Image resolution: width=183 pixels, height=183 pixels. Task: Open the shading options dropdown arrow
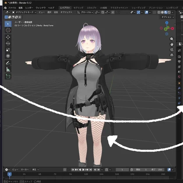[172, 12]
